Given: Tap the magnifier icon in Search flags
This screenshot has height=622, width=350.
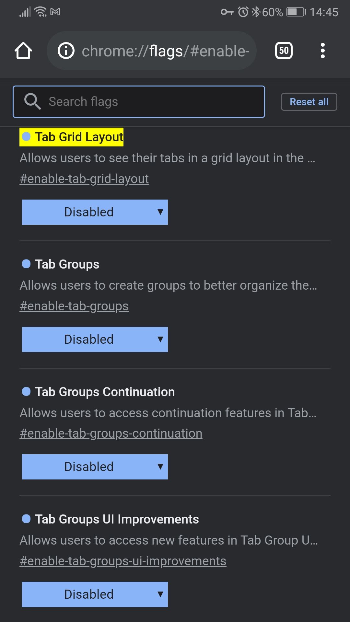Looking at the screenshot, I should pyautogui.click(x=32, y=101).
